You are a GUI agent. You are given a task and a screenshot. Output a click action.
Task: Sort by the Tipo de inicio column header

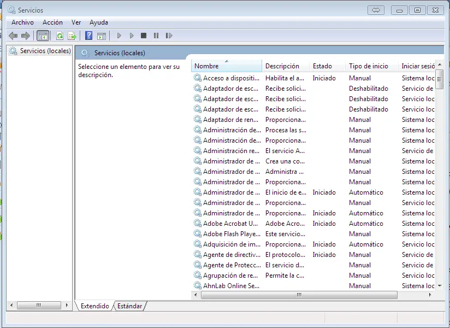tap(372, 66)
